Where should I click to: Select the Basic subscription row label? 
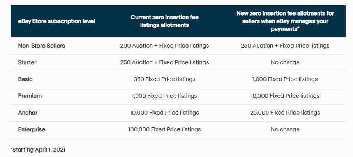[x=25, y=79]
